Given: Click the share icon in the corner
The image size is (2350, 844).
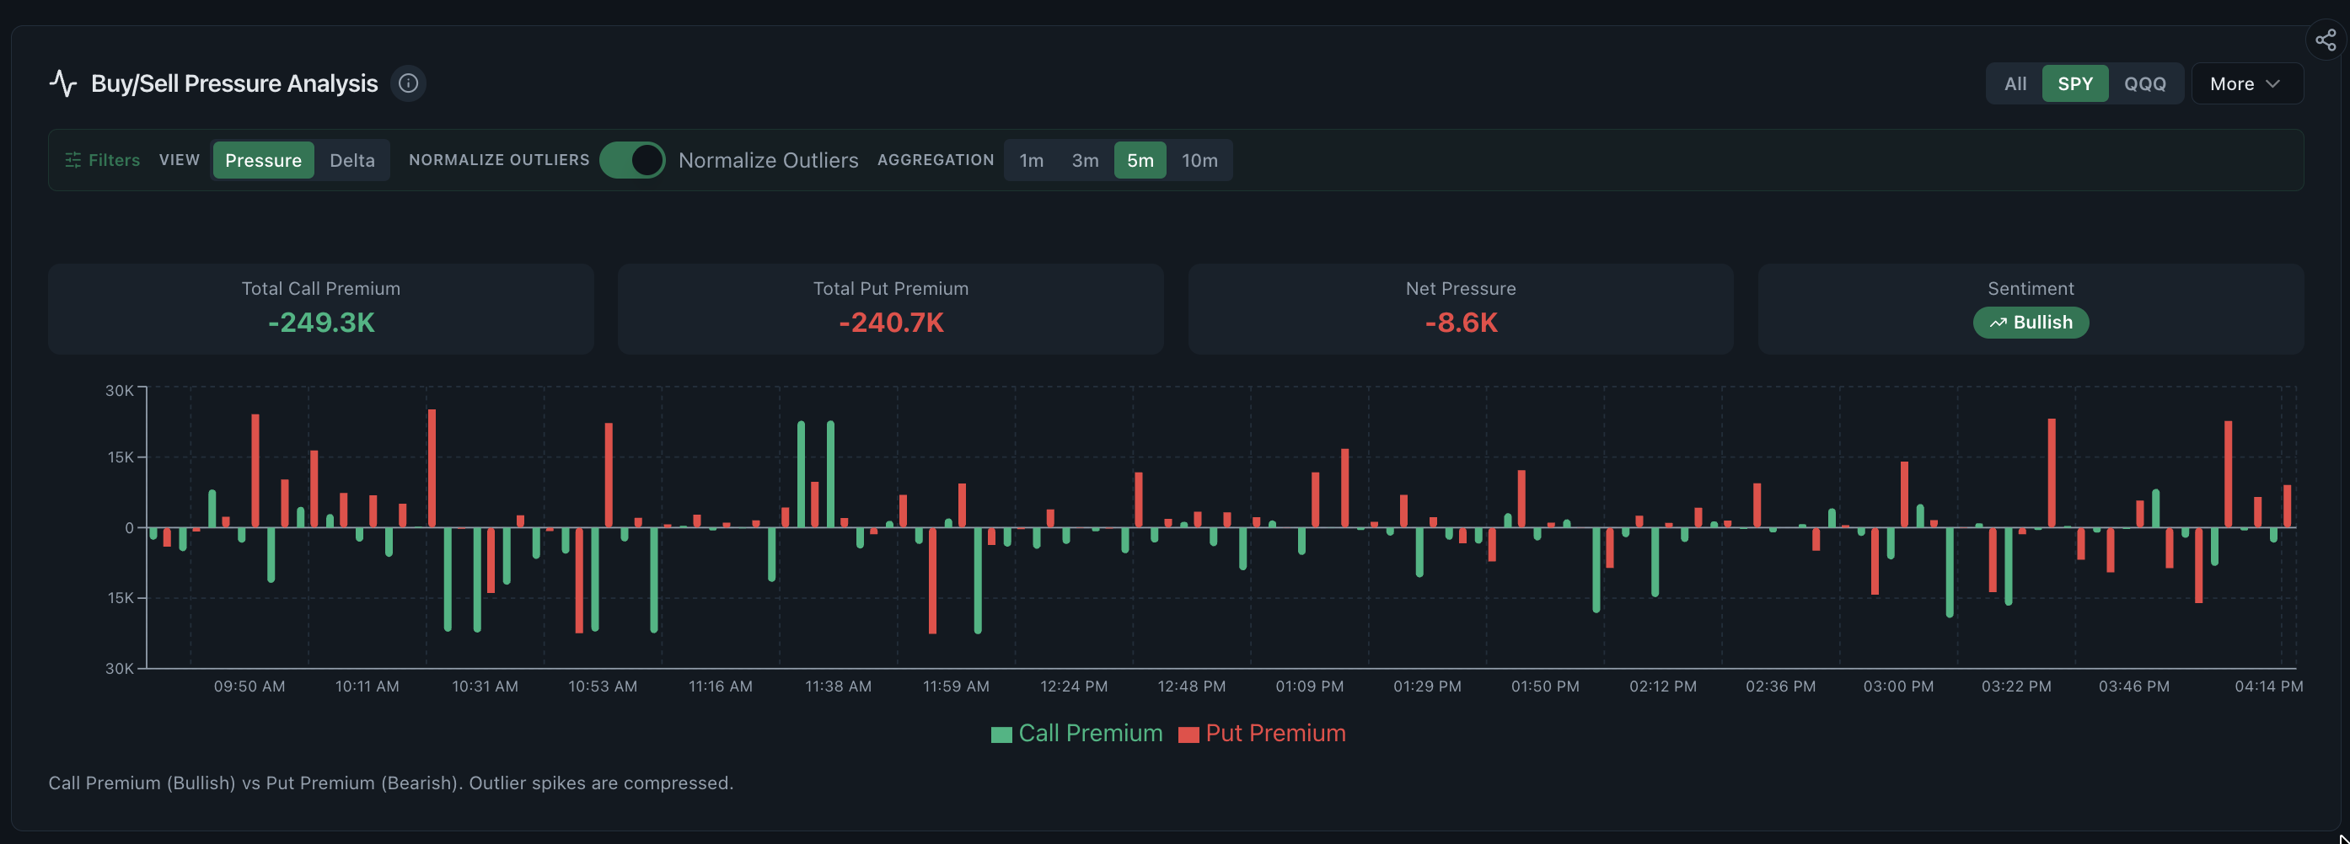Looking at the screenshot, I should point(2326,40).
